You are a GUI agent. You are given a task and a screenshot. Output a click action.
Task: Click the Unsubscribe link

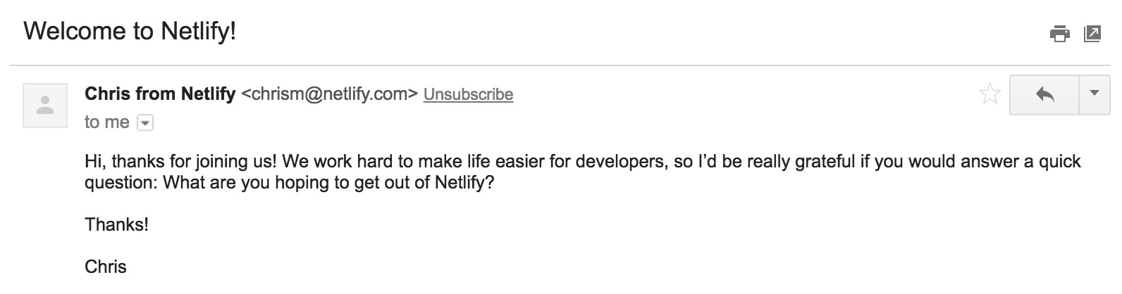click(468, 94)
